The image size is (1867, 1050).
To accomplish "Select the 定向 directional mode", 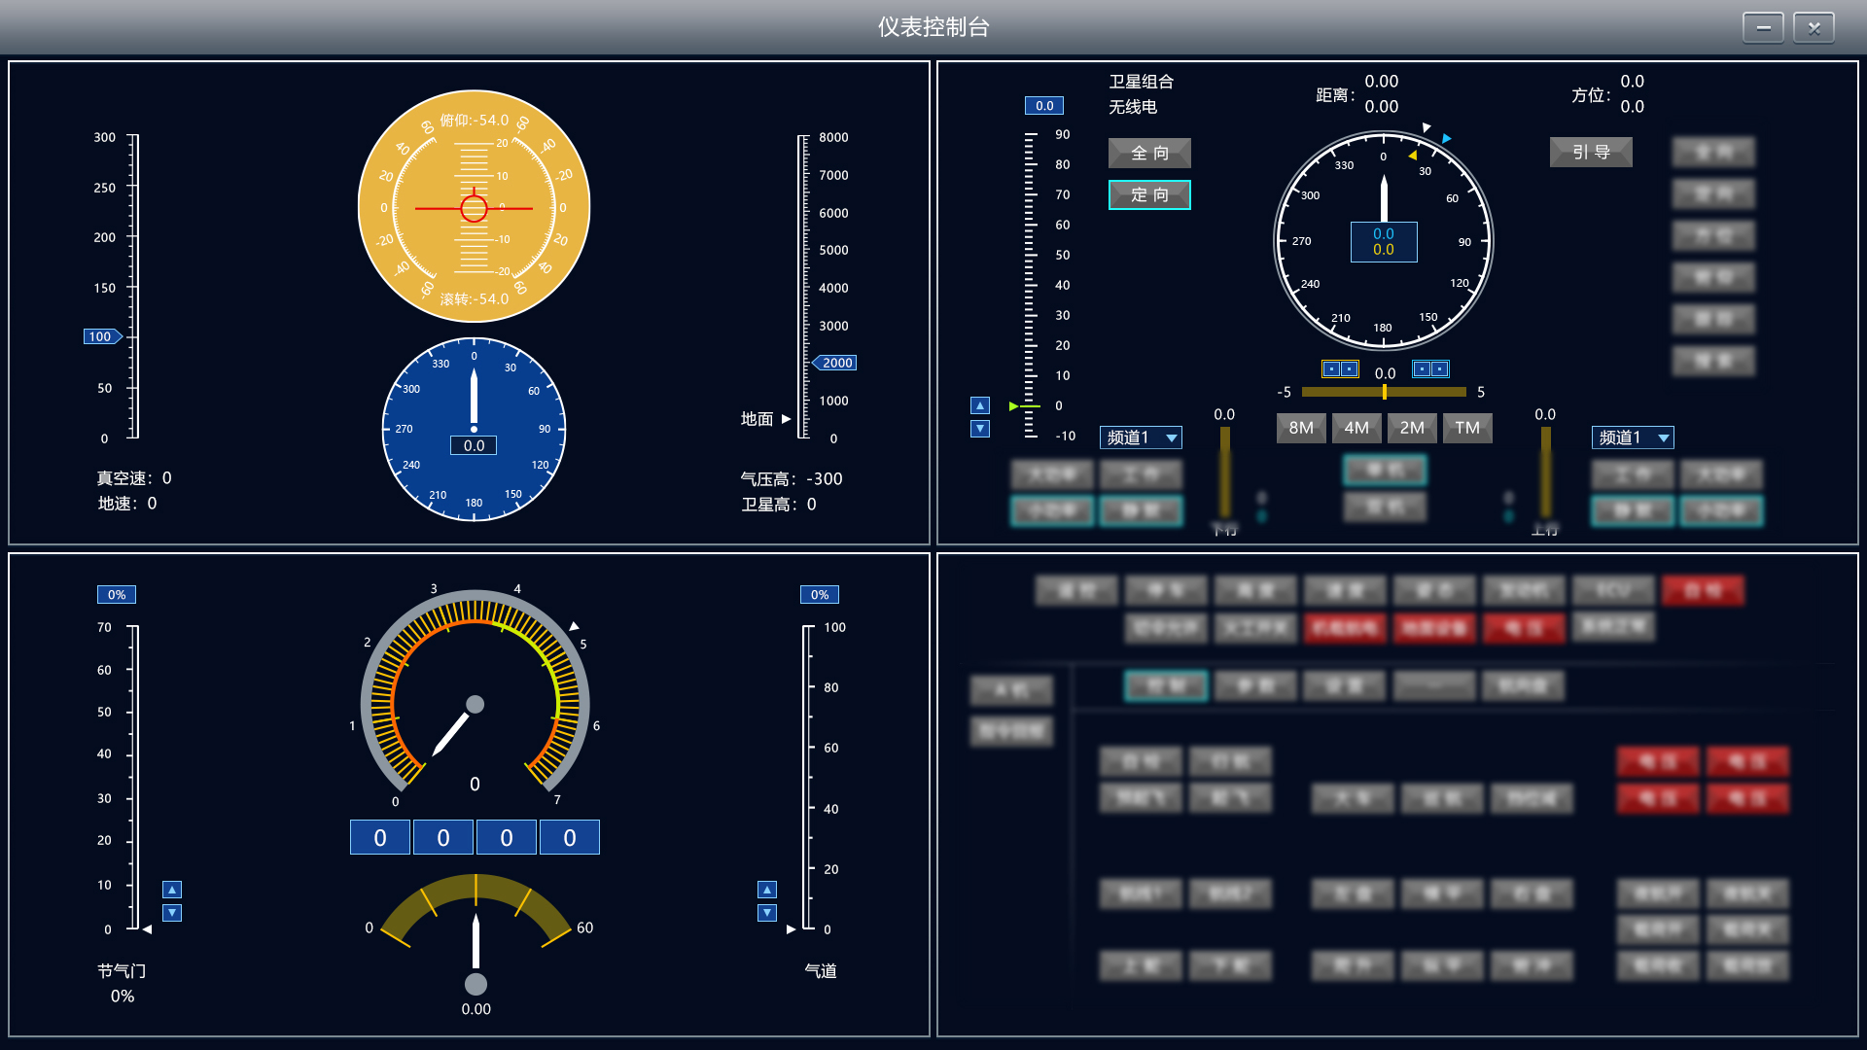I will coord(1149,195).
